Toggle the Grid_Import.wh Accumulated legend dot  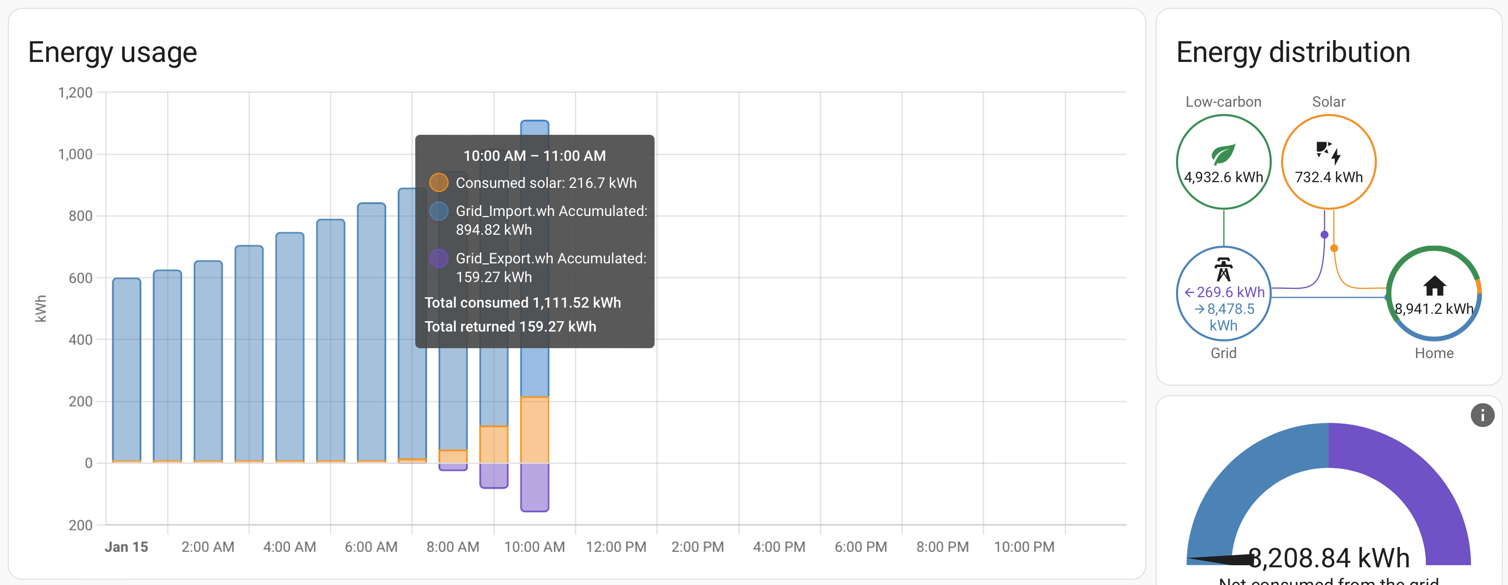[x=438, y=210]
